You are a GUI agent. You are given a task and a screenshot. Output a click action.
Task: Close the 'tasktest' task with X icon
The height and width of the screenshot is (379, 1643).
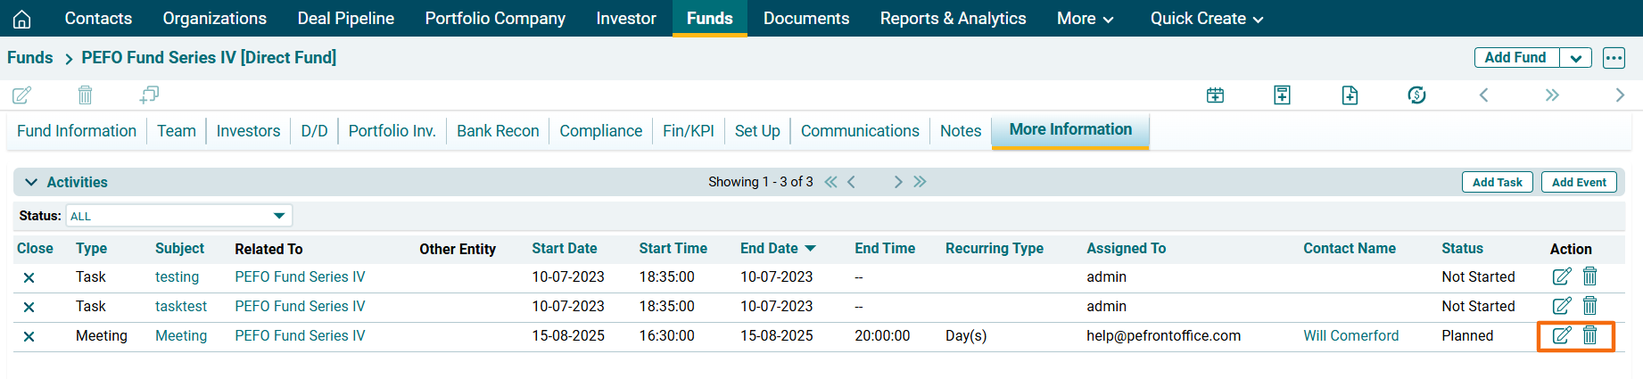pos(29,307)
